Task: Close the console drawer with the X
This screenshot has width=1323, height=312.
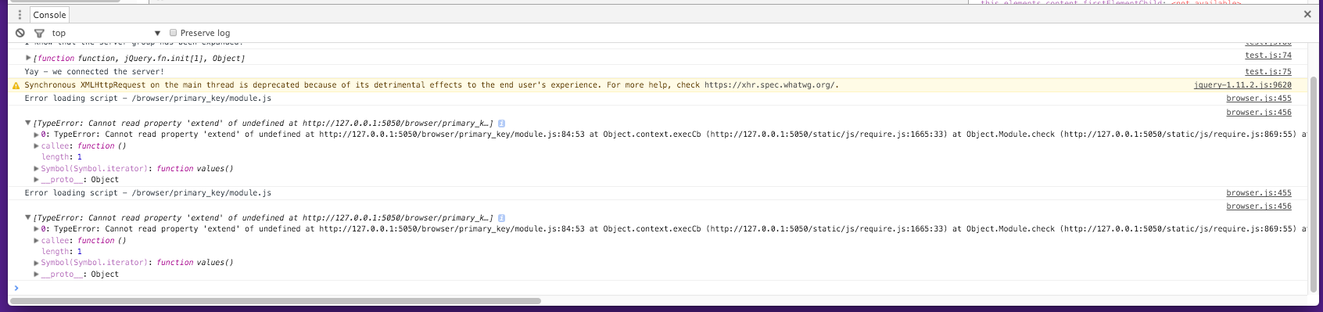Action: [1307, 14]
